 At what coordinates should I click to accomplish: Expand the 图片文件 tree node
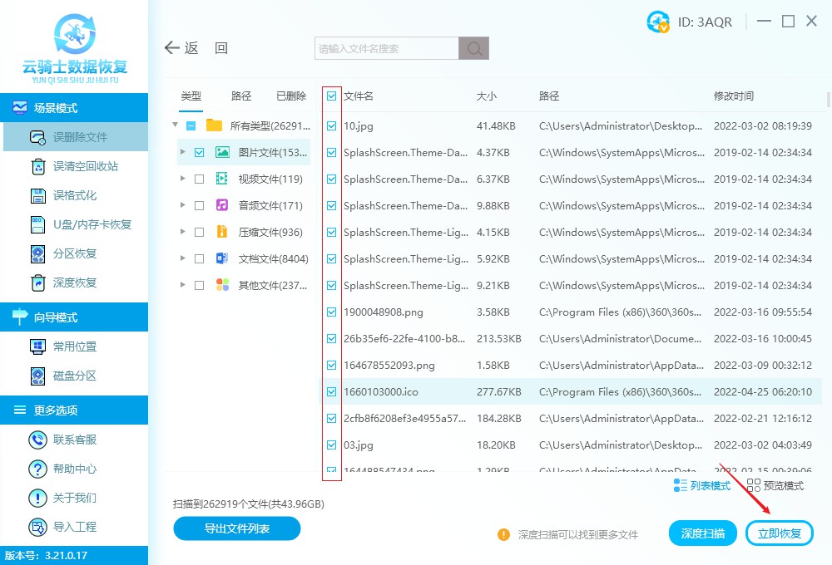tap(182, 151)
